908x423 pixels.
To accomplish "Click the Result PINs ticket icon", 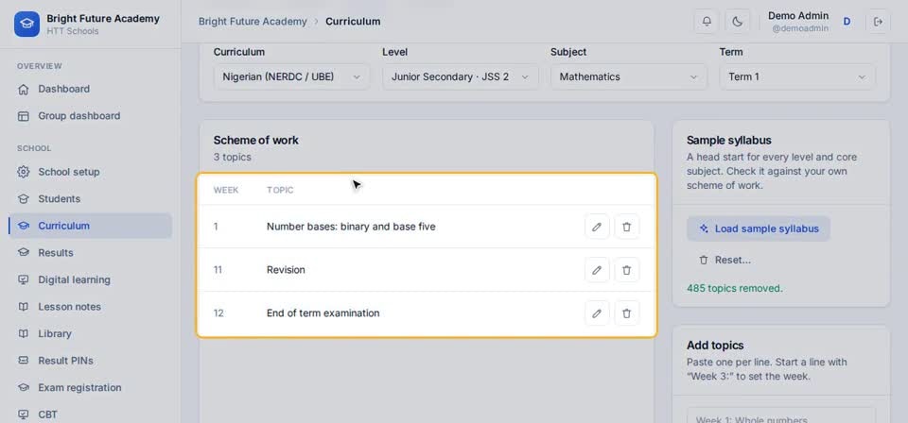I will pos(23,361).
